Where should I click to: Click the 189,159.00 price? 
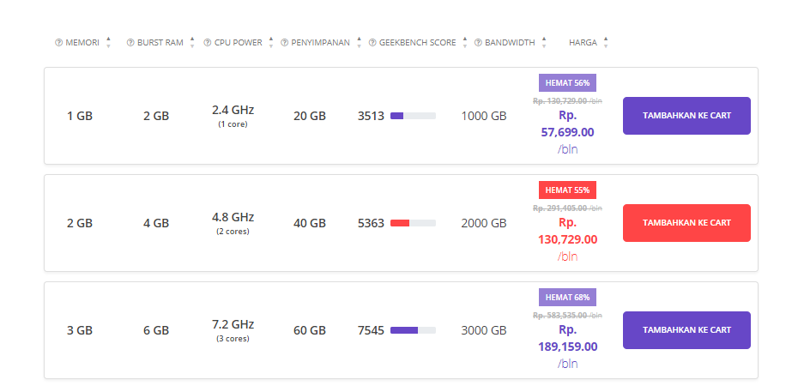[567, 347]
